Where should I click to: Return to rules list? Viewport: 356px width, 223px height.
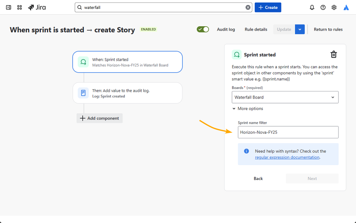click(x=328, y=30)
